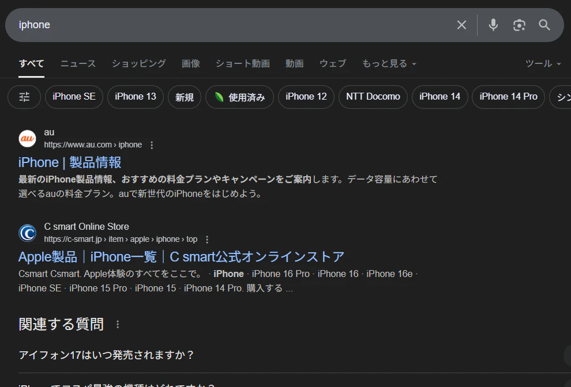Open the three-dot menu on the au result
571x387 pixels.
click(x=151, y=145)
